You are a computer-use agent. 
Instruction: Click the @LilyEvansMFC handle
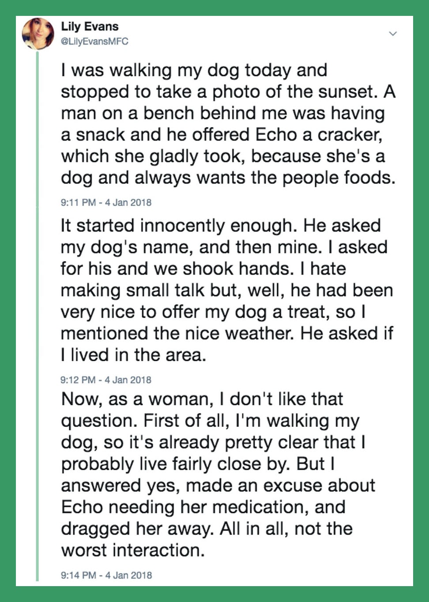(94, 41)
